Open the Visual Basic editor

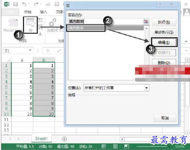click(13, 25)
